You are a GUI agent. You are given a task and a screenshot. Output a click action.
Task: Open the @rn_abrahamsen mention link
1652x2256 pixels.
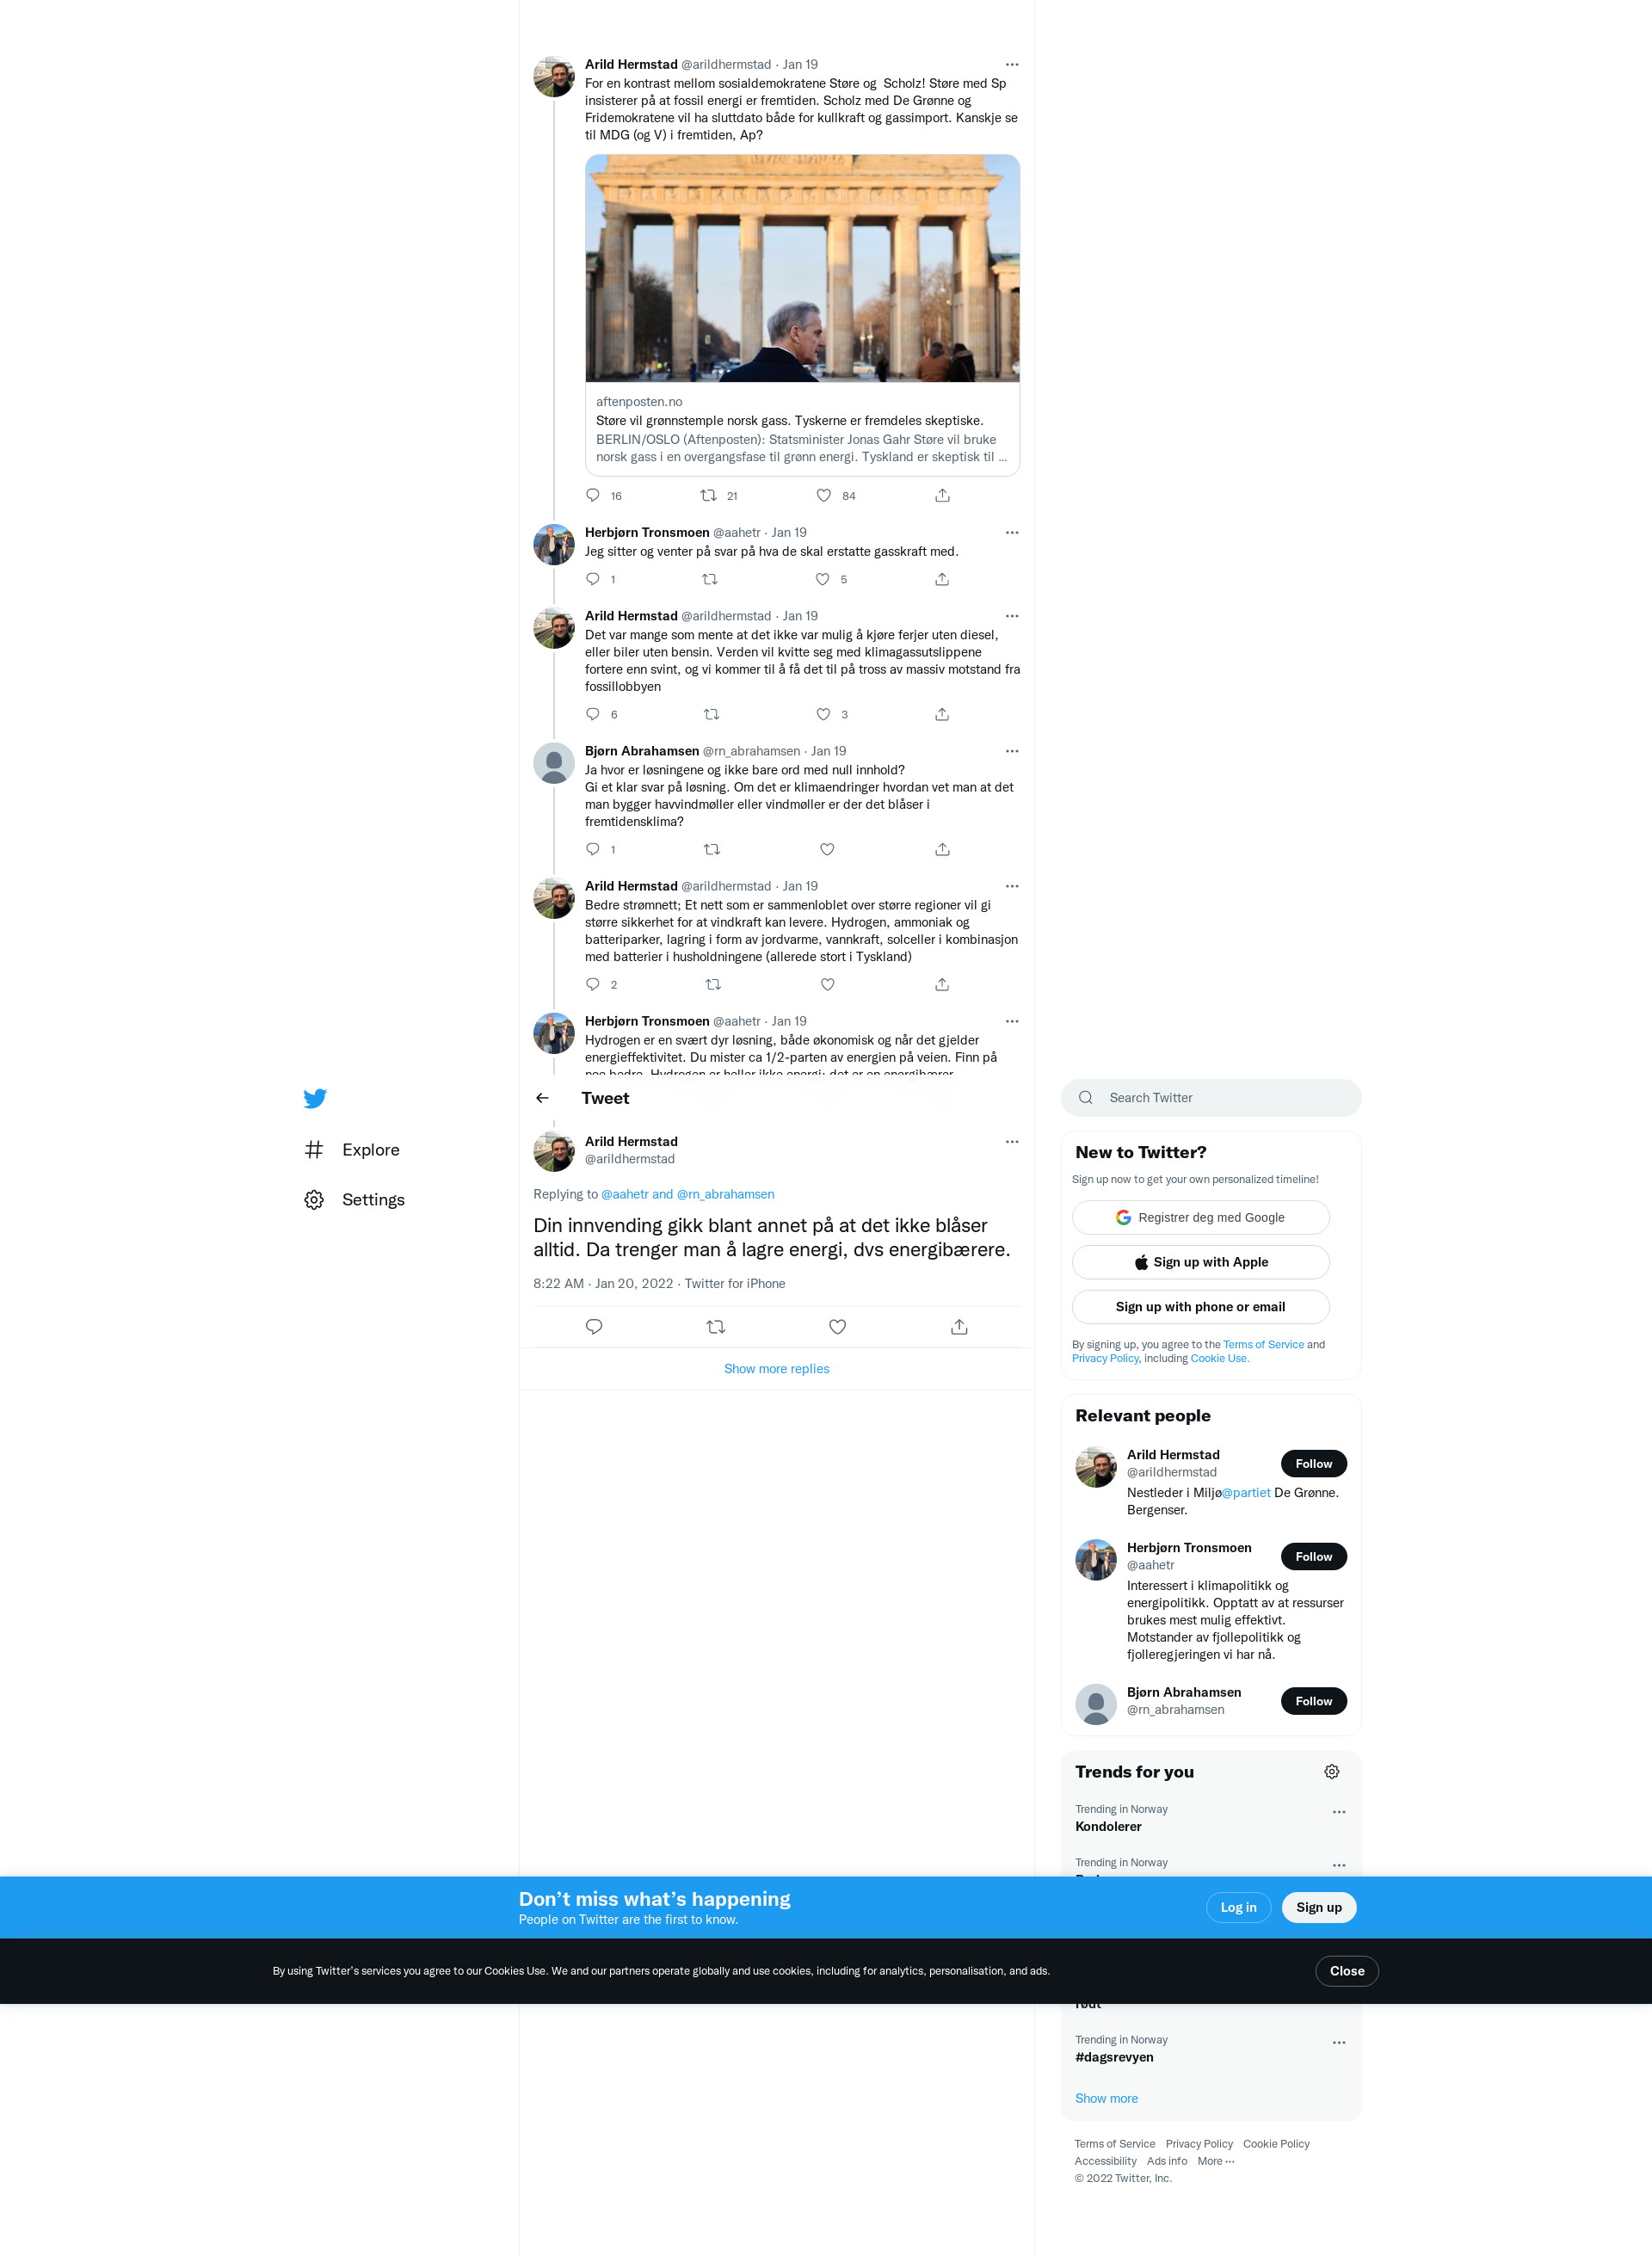725,1194
